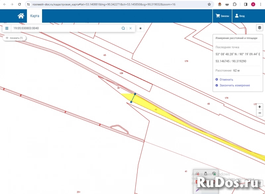Viewport: 265px width, 194px height.
Task: Click Отменить to cancel measurement
Action: [226, 80]
